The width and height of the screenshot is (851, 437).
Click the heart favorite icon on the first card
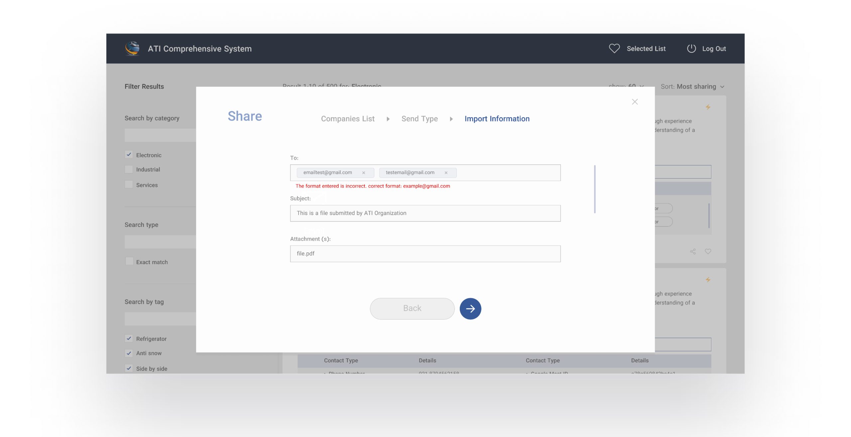pyautogui.click(x=708, y=251)
